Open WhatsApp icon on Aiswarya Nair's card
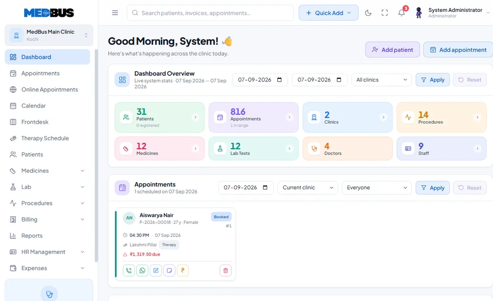Image resolution: width=493 pixels, height=301 pixels. (142, 270)
